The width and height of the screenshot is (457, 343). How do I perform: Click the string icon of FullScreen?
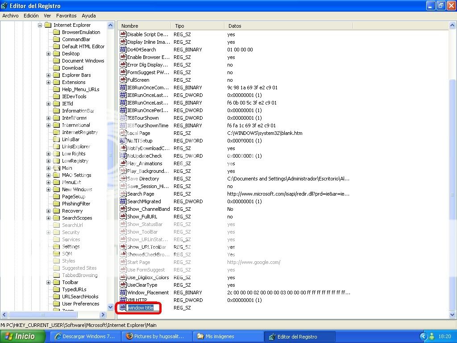coord(123,80)
